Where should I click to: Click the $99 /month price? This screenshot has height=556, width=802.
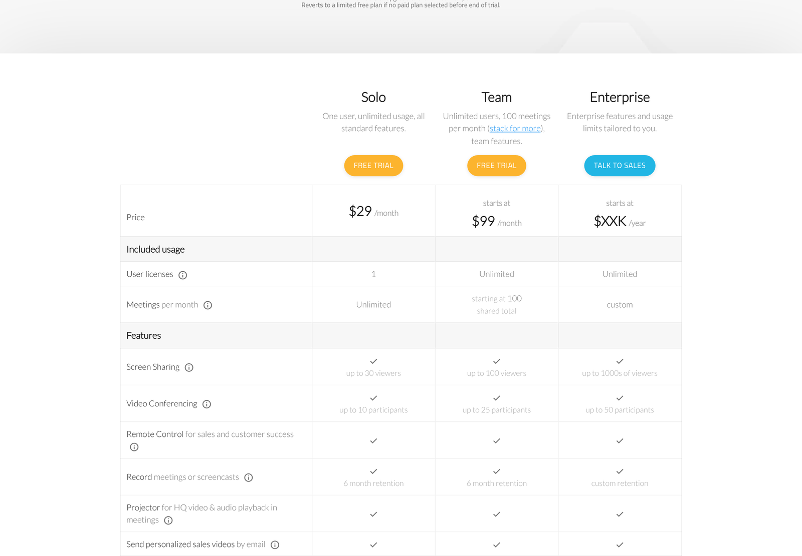point(497,221)
